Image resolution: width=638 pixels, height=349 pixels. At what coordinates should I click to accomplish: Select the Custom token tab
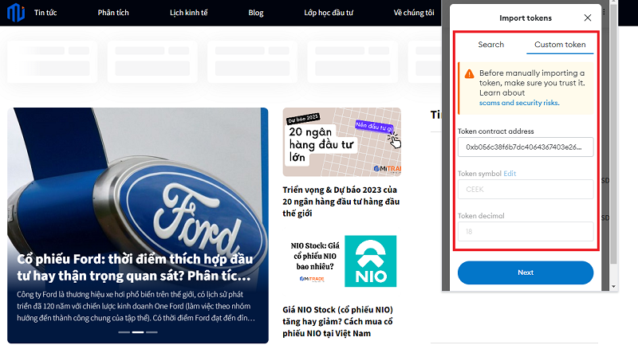tap(559, 45)
